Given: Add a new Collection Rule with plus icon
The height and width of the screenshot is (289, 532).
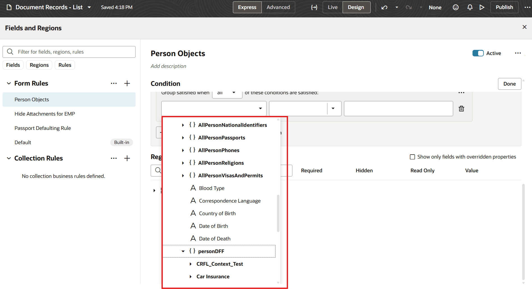Looking at the screenshot, I should tap(127, 158).
